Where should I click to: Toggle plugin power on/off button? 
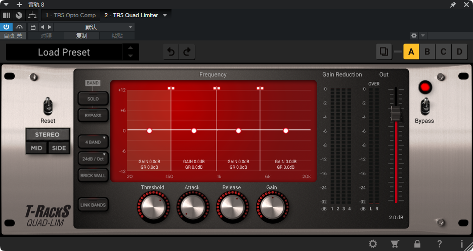(7, 27)
